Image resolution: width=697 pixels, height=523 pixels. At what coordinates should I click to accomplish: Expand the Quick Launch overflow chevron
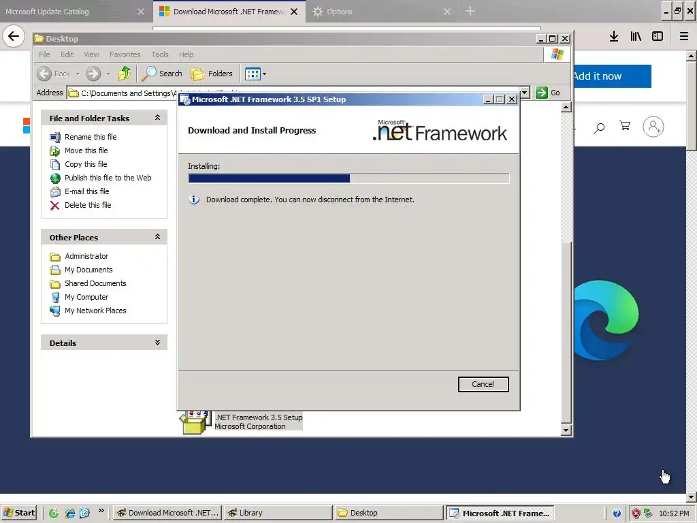tap(101, 511)
